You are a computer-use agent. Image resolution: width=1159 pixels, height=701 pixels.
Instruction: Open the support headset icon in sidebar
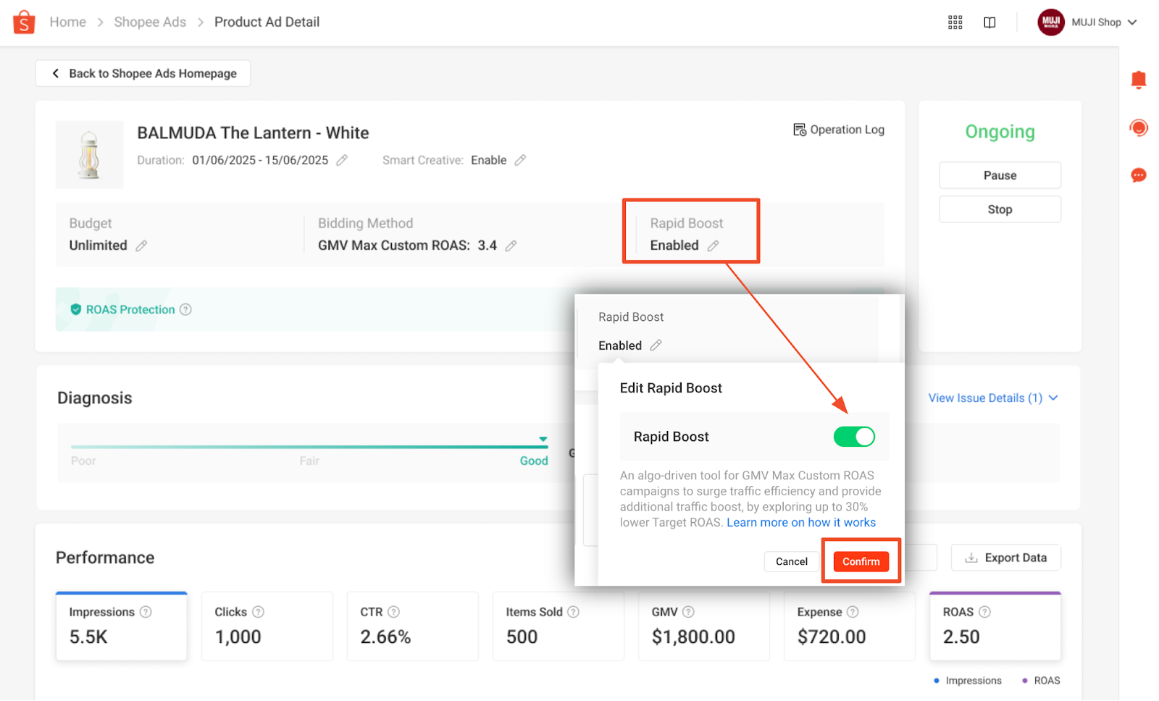pos(1138,128)
